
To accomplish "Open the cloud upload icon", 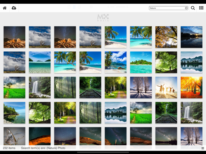I will (x=14, y=8).
